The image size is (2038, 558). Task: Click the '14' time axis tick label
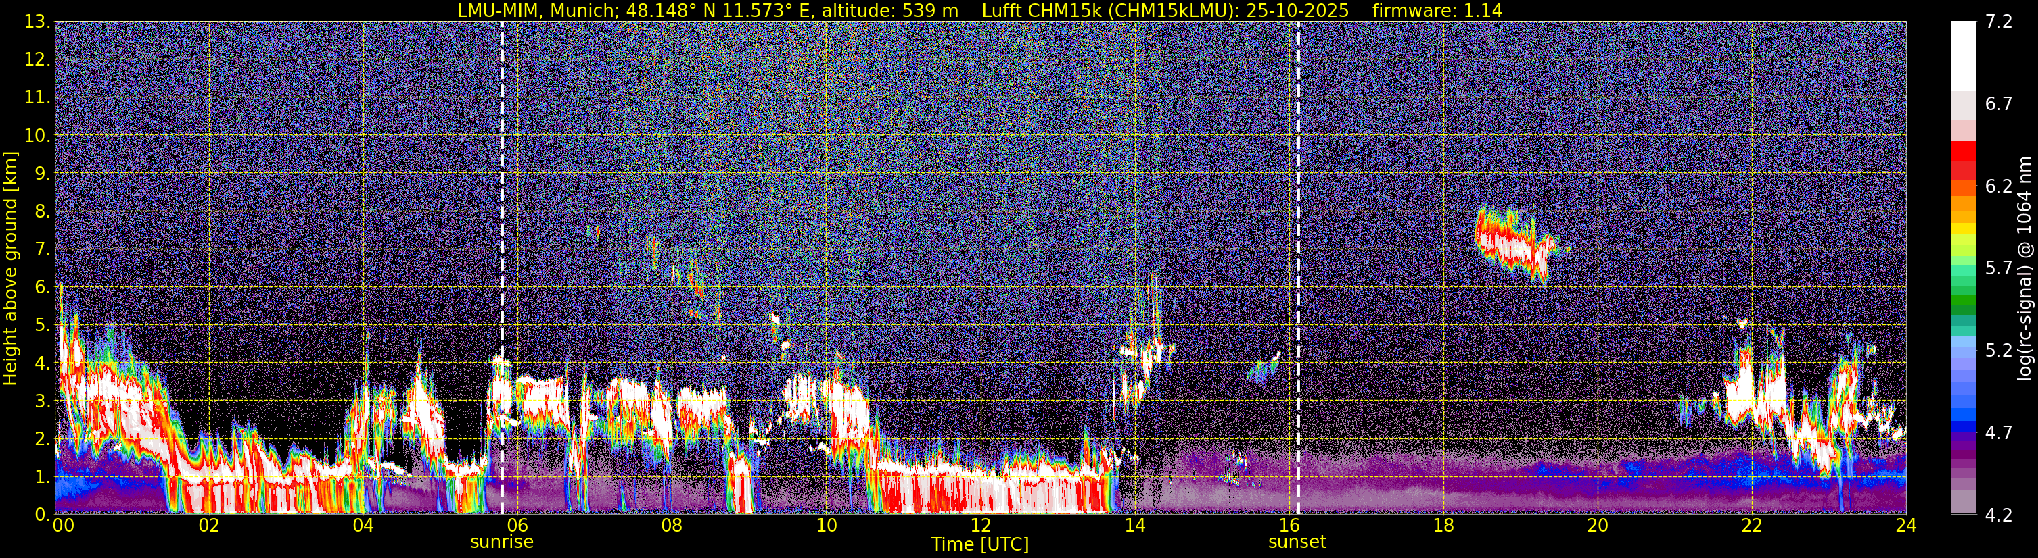coord(1134,526)
